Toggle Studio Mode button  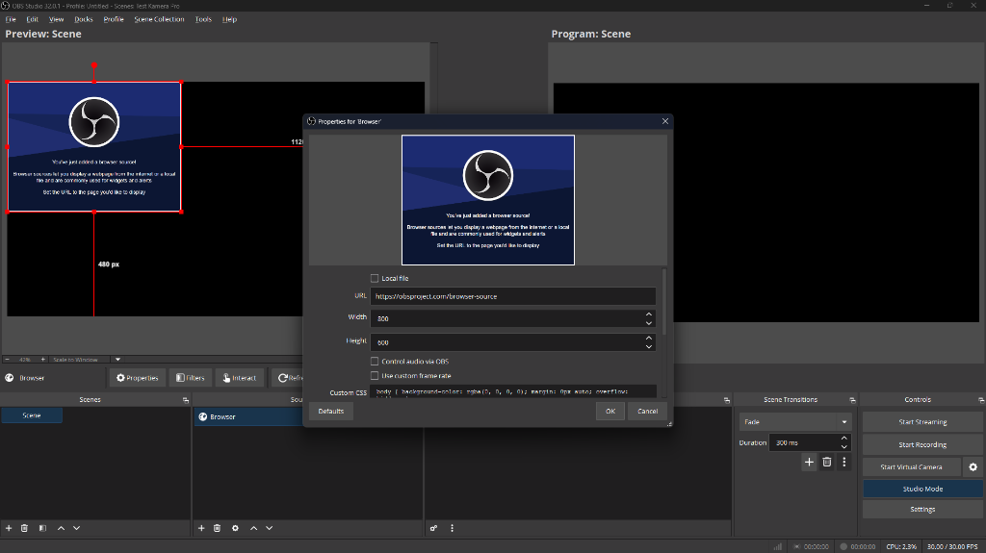[x=922, y=489]
